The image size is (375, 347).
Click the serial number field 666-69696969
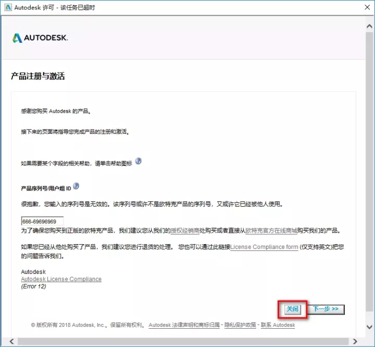[x=42, y=221]
